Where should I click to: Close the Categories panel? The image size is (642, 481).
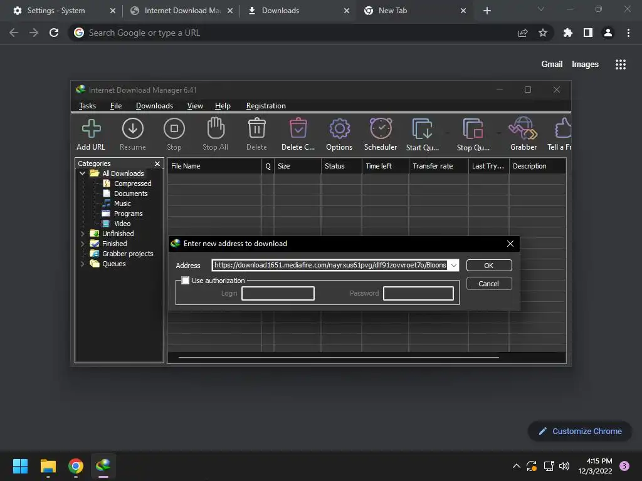(x=157, y=163)
